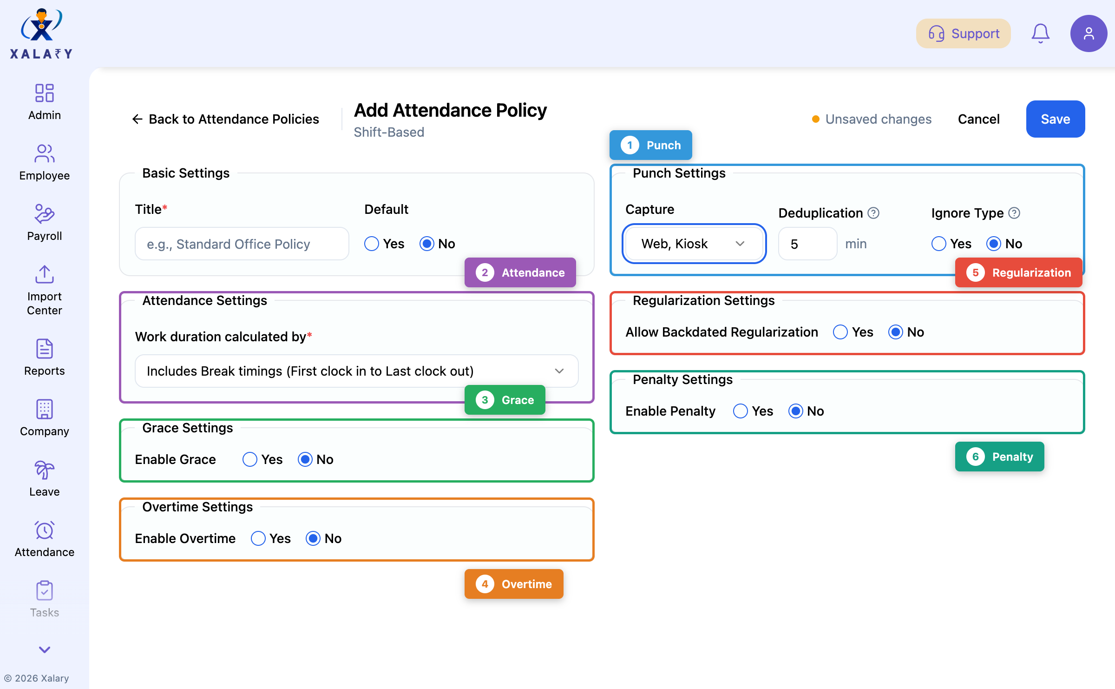Screen dimensions: 1115x689
Task: Open the Capture dropdown showing Web, Kiosk
Action: point(693,243)
